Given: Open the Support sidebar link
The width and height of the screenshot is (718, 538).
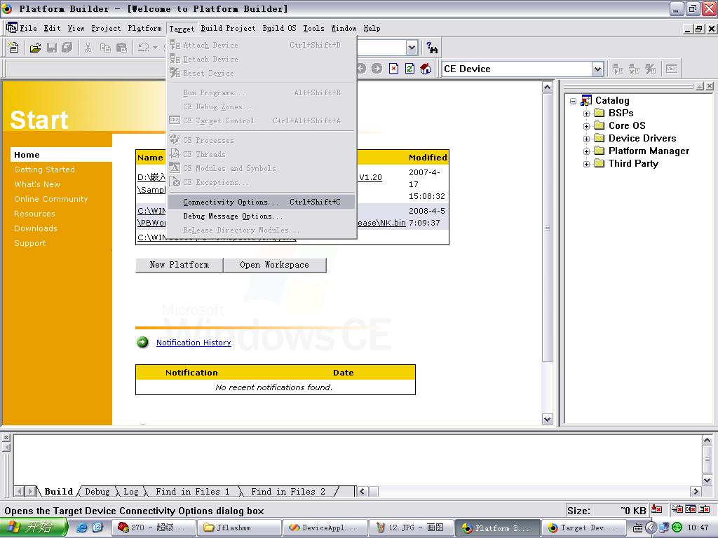Looking at the screenshot, I should (29, 243).
